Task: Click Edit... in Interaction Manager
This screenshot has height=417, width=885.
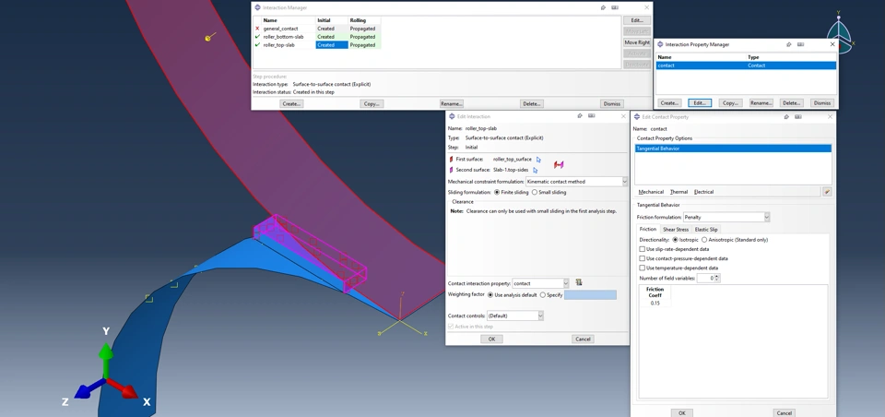Action: tap(637, 20)
